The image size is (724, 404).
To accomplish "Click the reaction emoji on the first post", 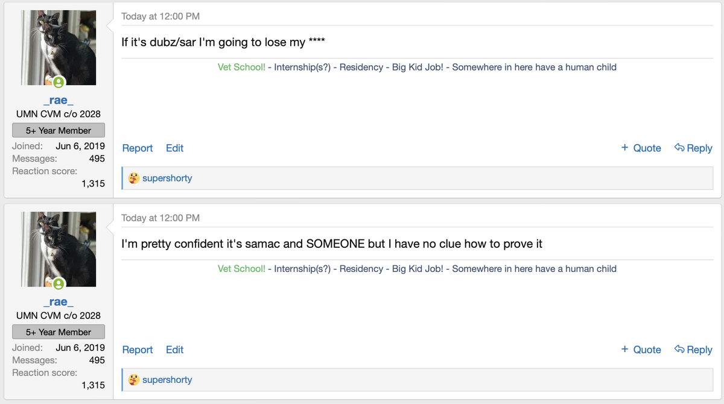I will click(x=134, y=178).
